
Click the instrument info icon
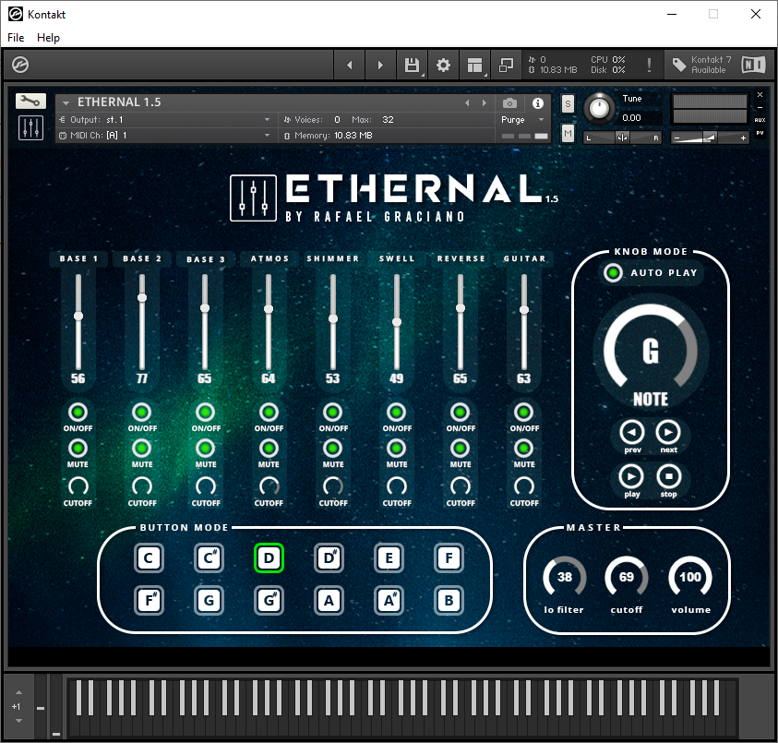tap(538, 103)
